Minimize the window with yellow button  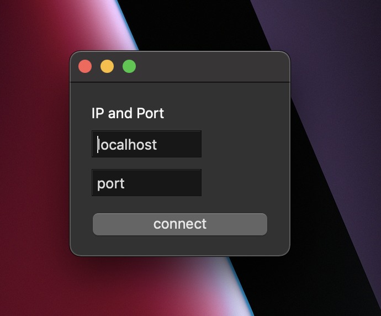coord(107,66)
